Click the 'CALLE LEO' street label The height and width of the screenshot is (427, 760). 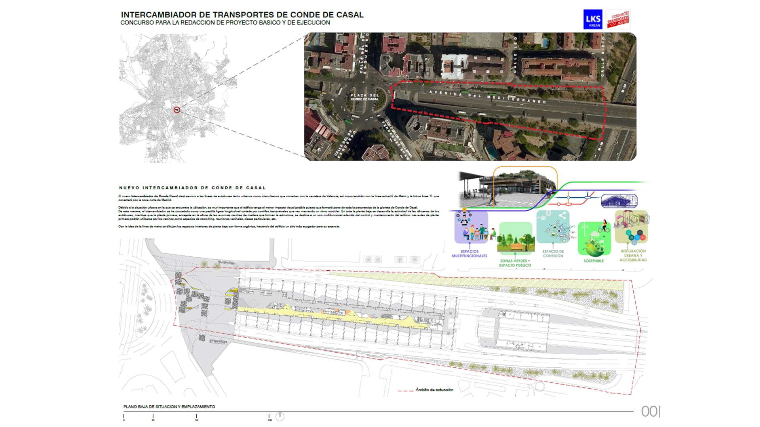tap(515, 54)
